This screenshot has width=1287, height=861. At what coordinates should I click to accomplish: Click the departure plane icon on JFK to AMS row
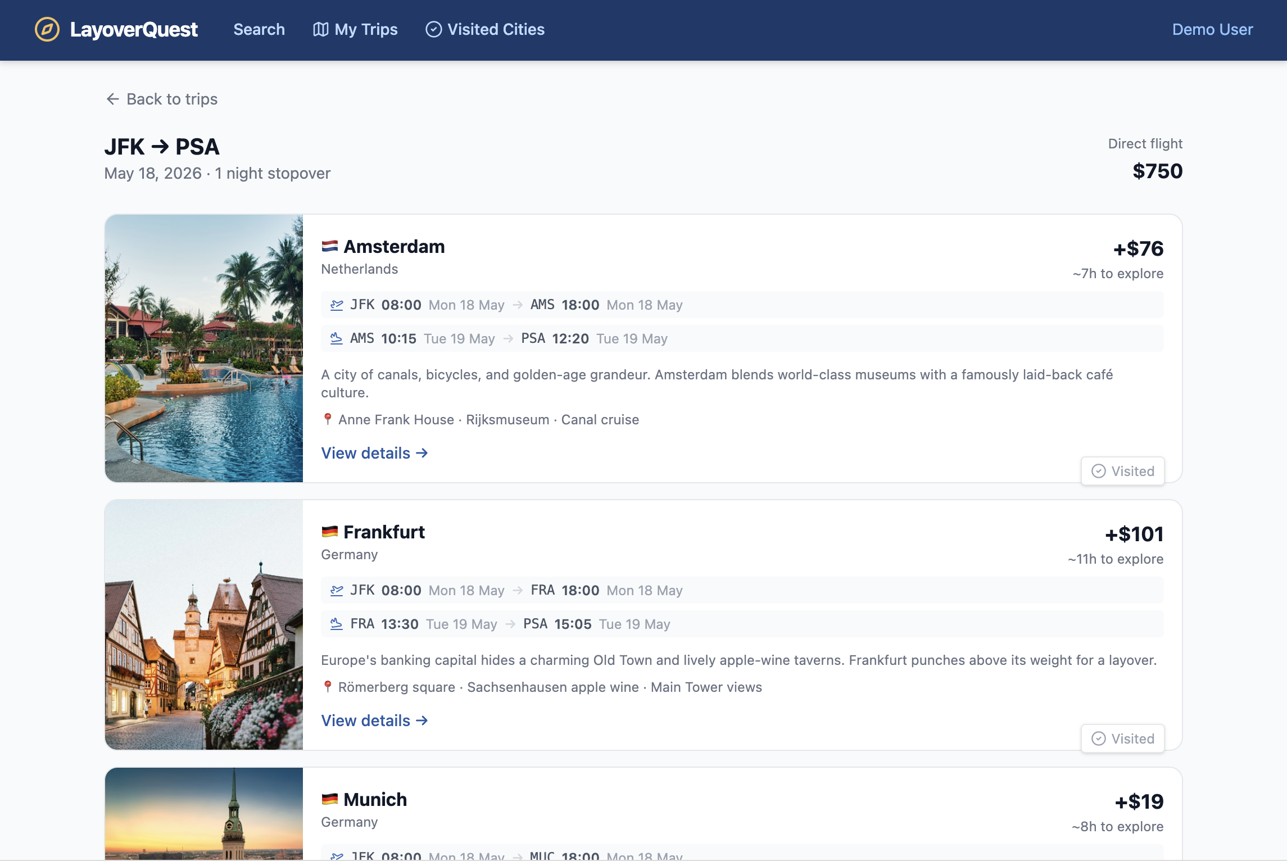(337, 305)
